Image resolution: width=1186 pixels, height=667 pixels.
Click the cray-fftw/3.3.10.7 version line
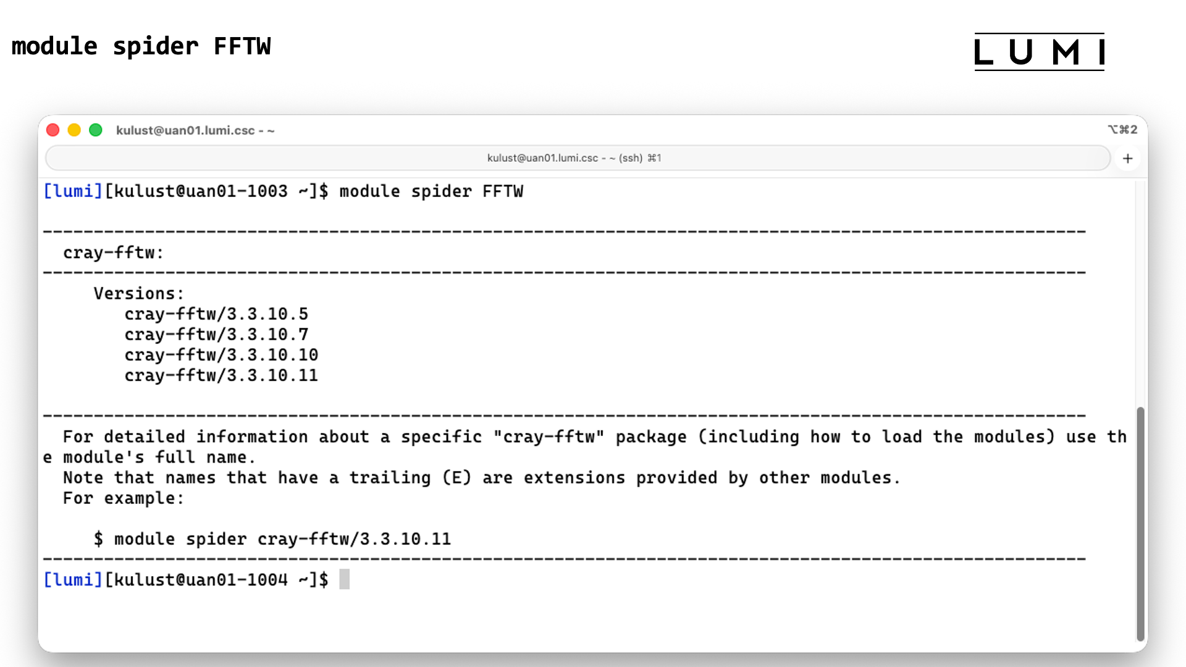point(216,335)
